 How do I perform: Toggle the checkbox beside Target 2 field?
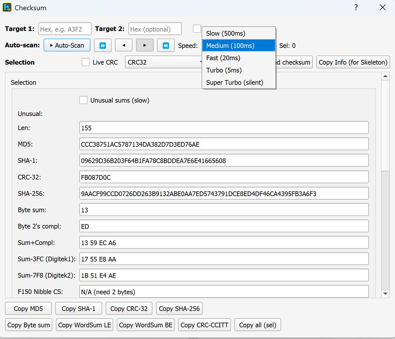click(x=197, y=29)
